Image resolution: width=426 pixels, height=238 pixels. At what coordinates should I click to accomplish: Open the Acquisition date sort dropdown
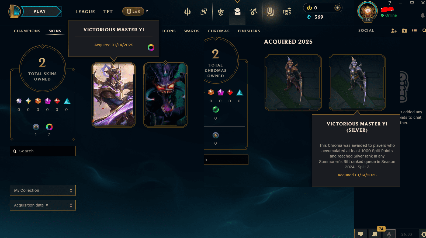tap(43, 205)
